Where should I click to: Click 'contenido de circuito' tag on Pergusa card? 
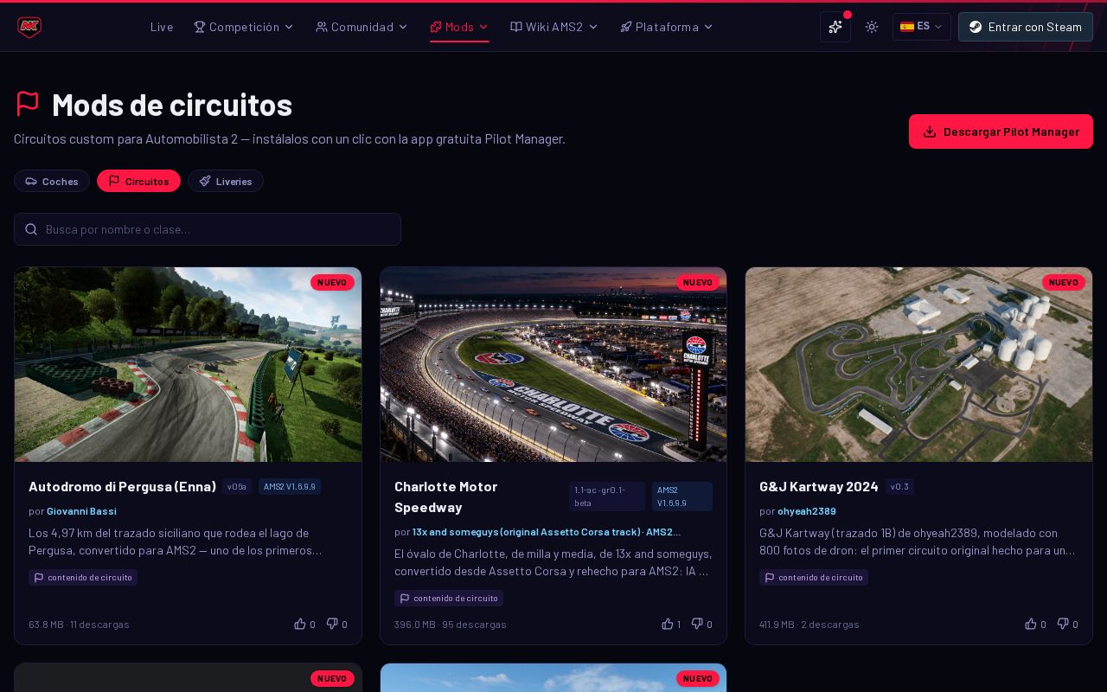(83, 577)
